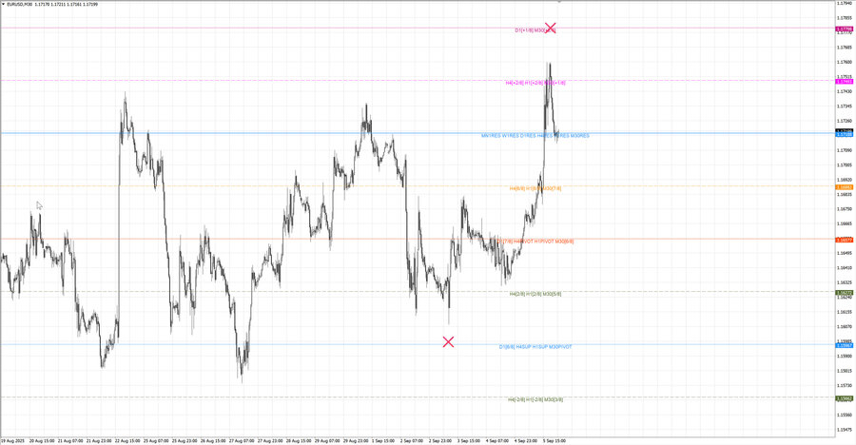The width and height of the screenshot is (856, 445).
Task: Select the 'H4[-2/8] H1[-2/8] M30[3/8]' label
Action: (x=535, y=399)
